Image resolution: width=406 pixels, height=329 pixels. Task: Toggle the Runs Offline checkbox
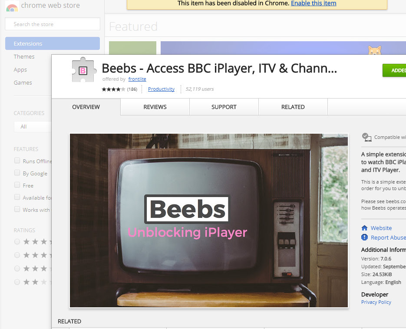[x=17, y=161]
